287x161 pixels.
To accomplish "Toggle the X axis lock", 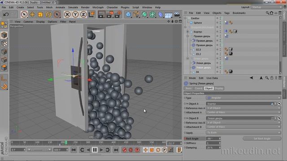I will point(67,14).
